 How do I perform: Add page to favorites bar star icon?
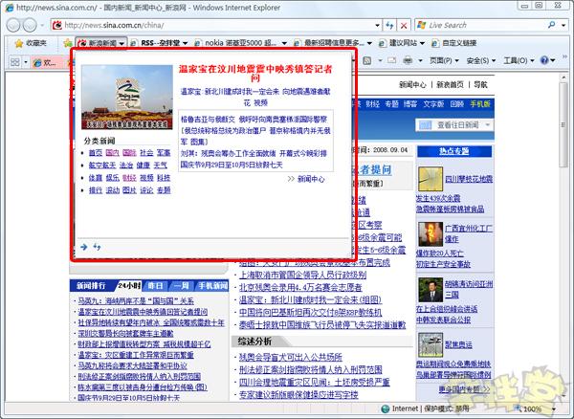[67, 43]
